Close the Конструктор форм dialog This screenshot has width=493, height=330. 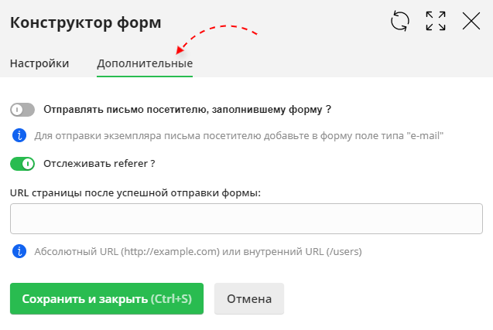click(x=471, y=22)
